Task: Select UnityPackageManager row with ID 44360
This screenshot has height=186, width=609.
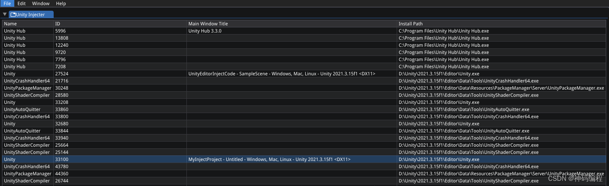Action: (x=304, y=174)
